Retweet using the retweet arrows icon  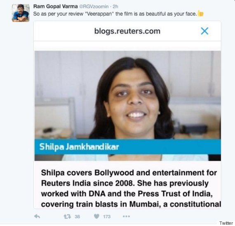click(67, 216)
